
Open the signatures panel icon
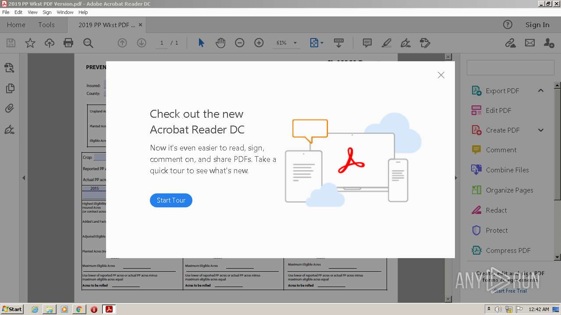pos(9,129)
